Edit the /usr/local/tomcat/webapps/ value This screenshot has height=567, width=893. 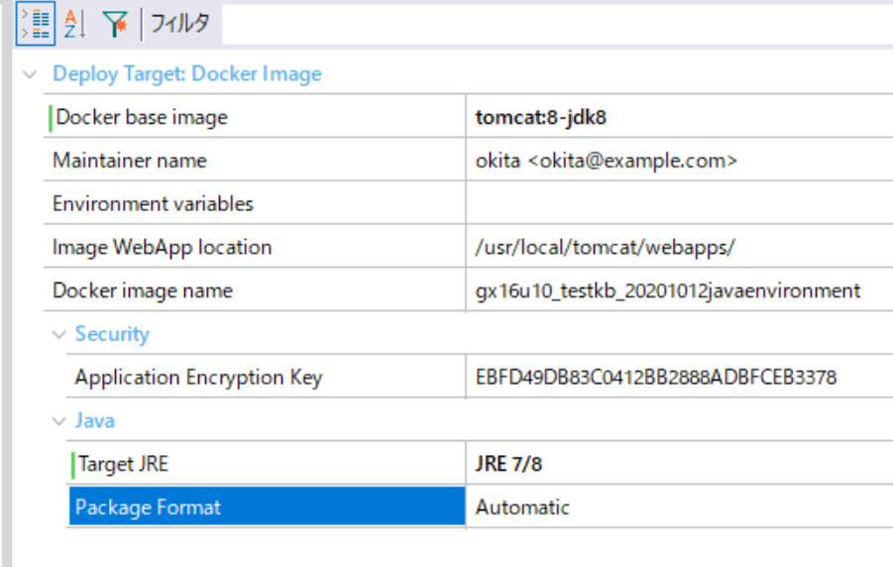coord(680,247)
